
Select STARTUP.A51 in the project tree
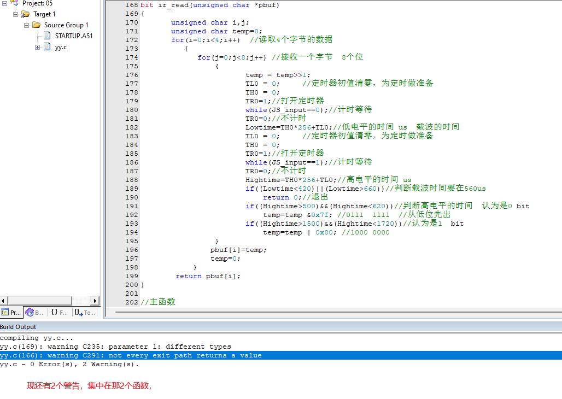click(74, 36)
